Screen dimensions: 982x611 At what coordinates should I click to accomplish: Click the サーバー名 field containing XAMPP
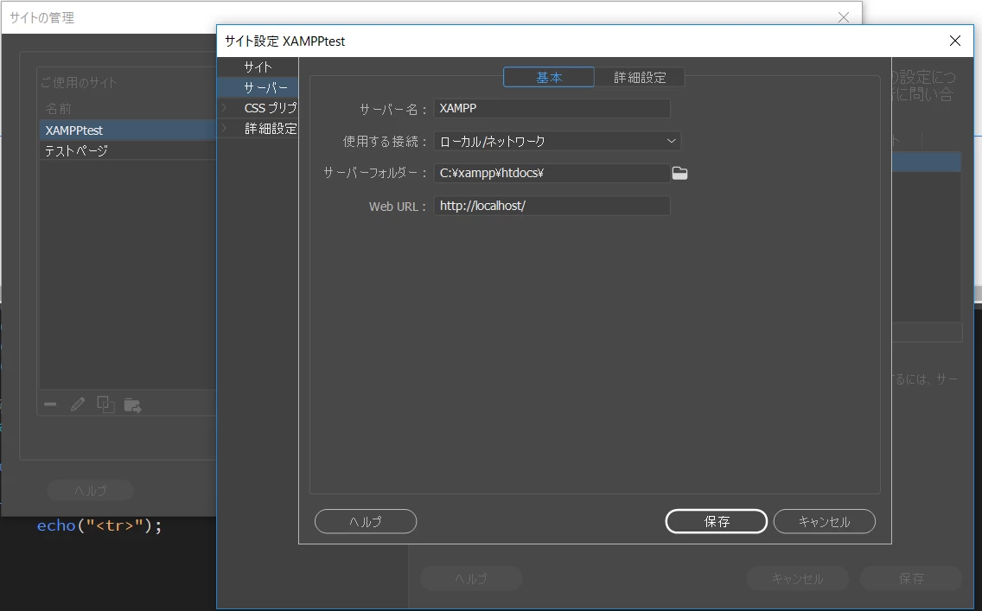[x=552, y=108]
